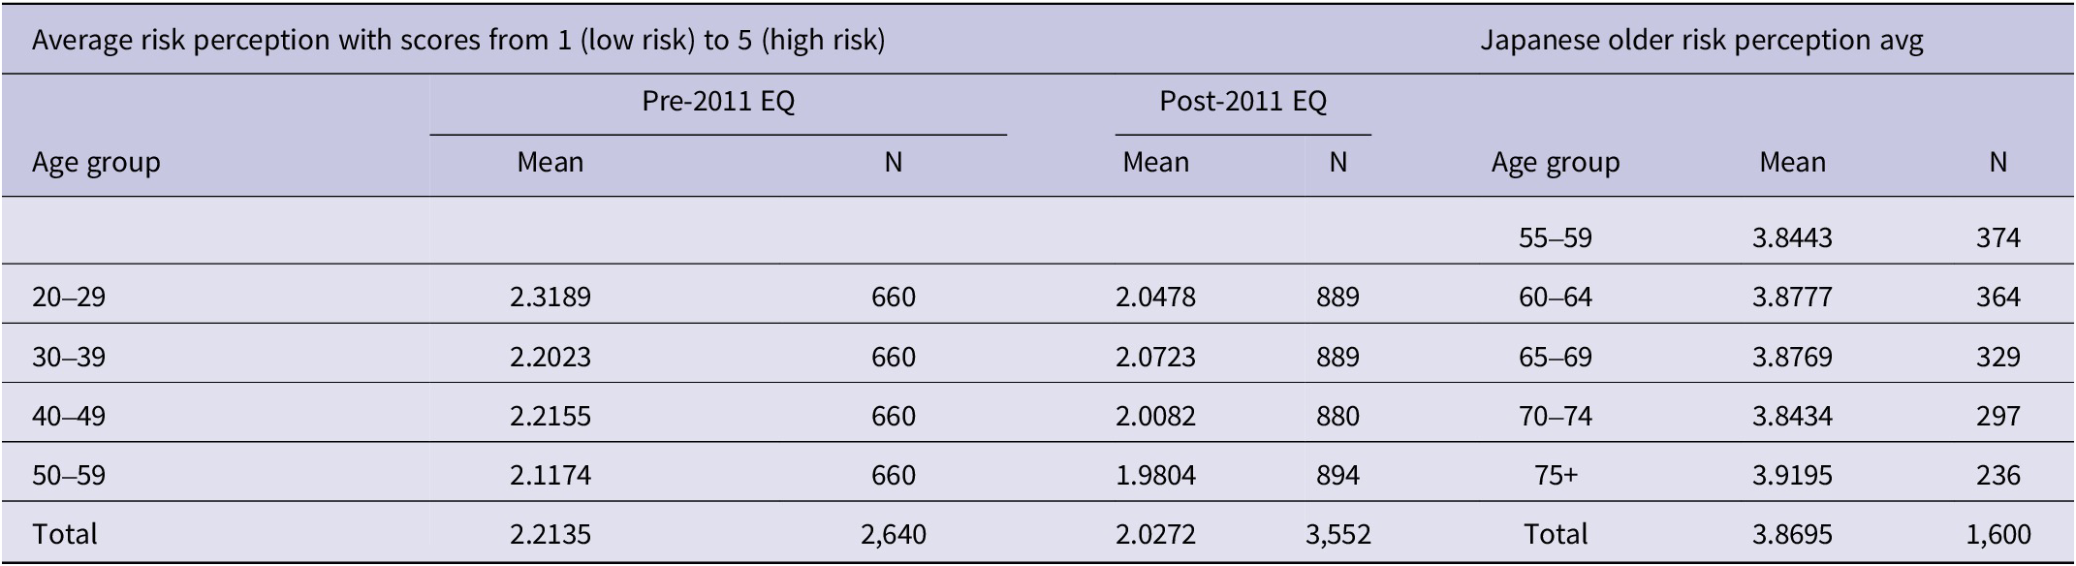Click the "Average risk perception" table title
The image size is (2076, 566).
[x=458, y=41]
